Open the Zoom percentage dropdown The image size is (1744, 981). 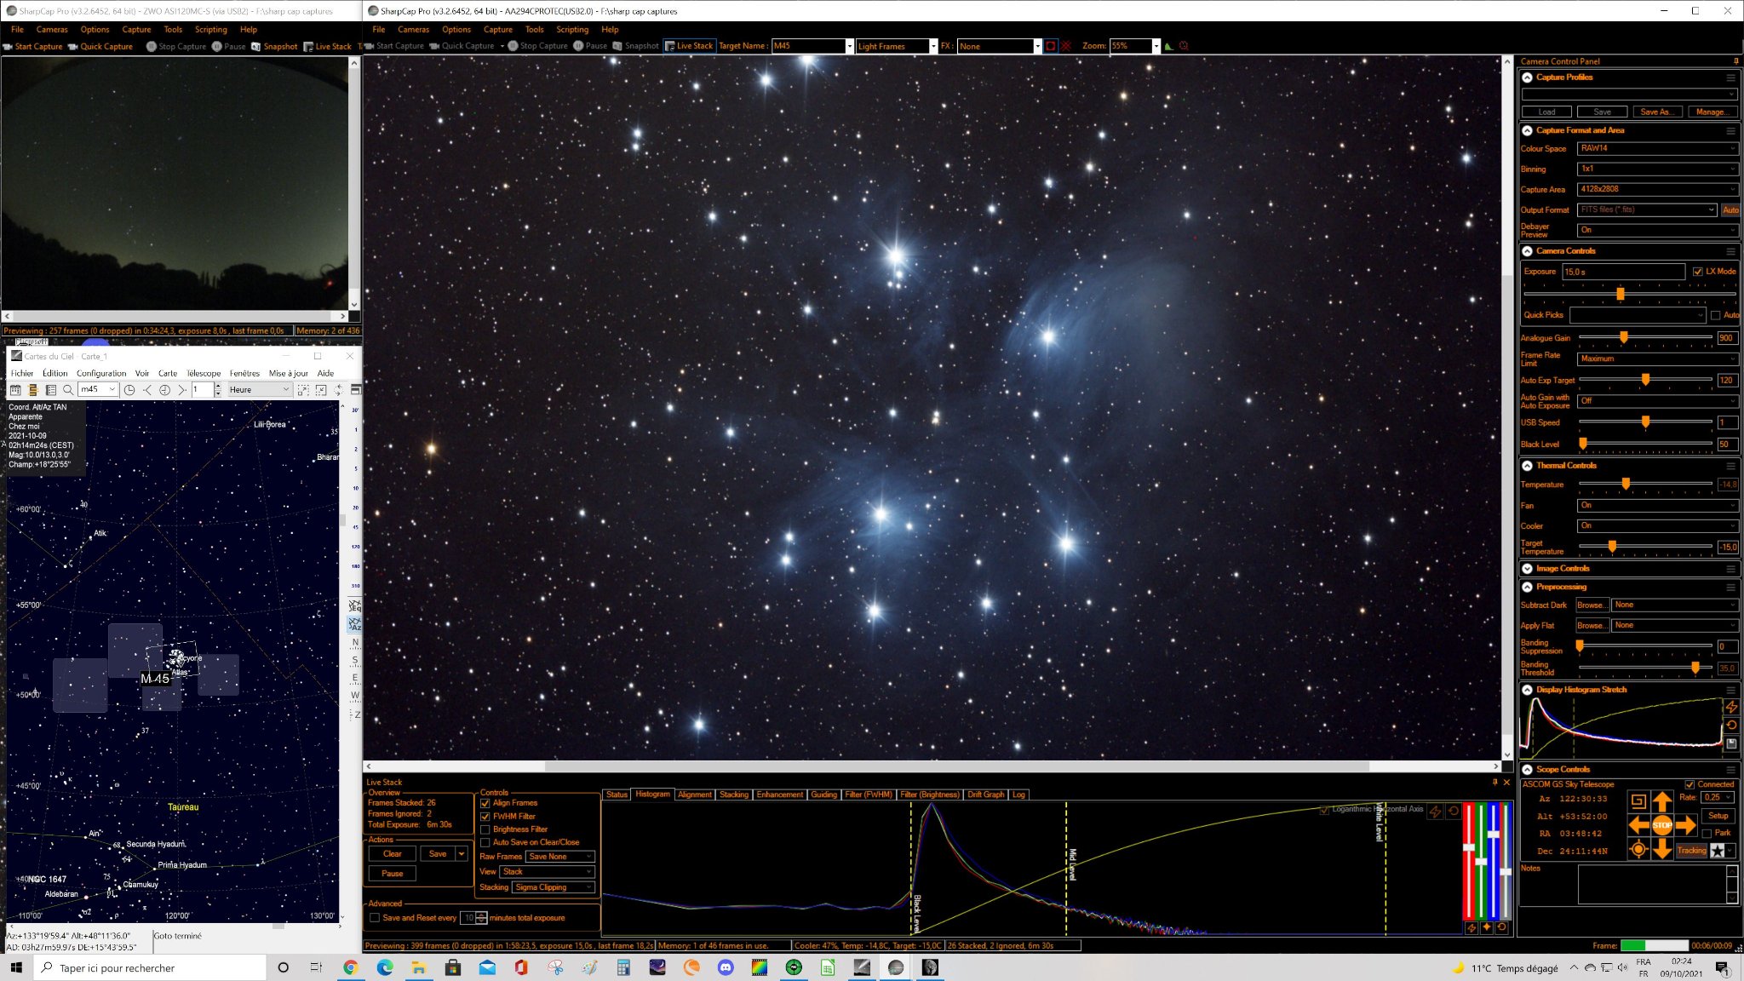pos(1156,46)
